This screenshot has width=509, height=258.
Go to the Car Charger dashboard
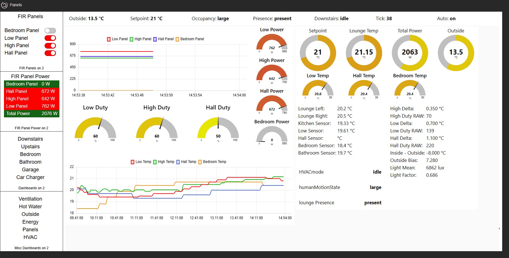pos(30,177)
